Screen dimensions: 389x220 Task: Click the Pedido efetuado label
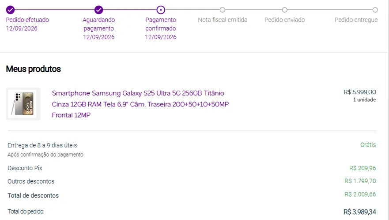27,20
